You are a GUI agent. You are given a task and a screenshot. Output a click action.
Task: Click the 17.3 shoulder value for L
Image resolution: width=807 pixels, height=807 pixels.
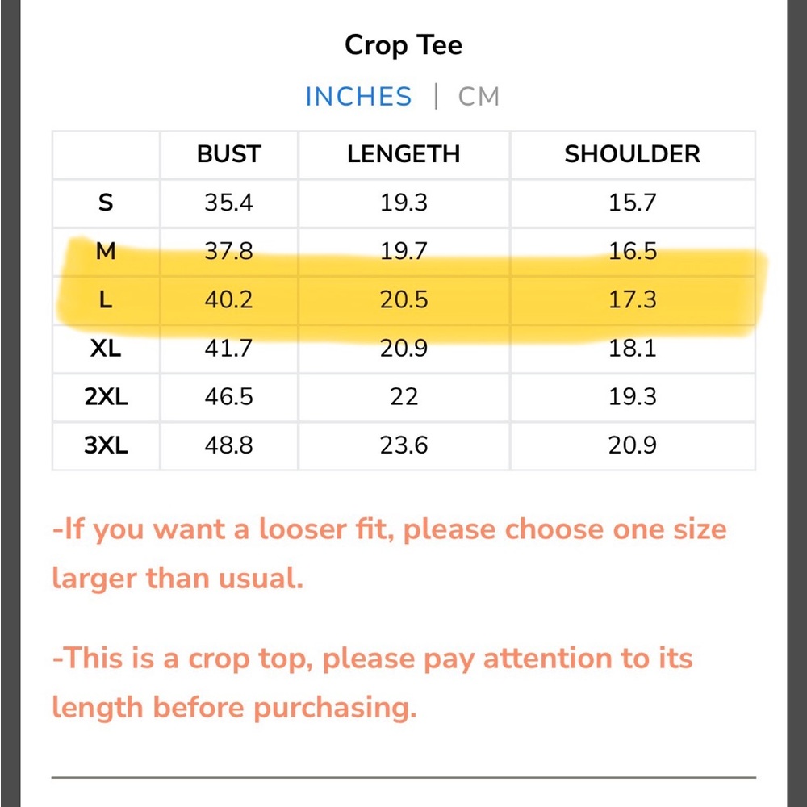(x=633, y=299)
